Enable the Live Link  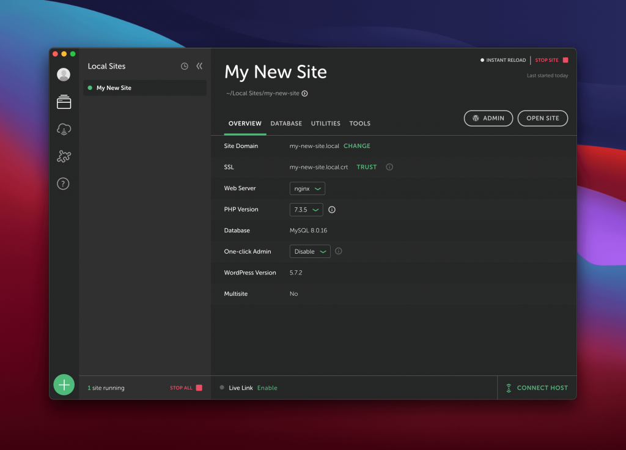pos(267,388)
